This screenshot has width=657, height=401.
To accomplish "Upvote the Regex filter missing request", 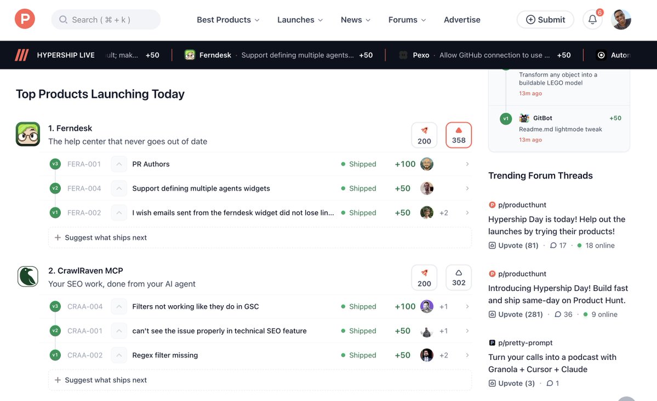I will pos(119,355).
